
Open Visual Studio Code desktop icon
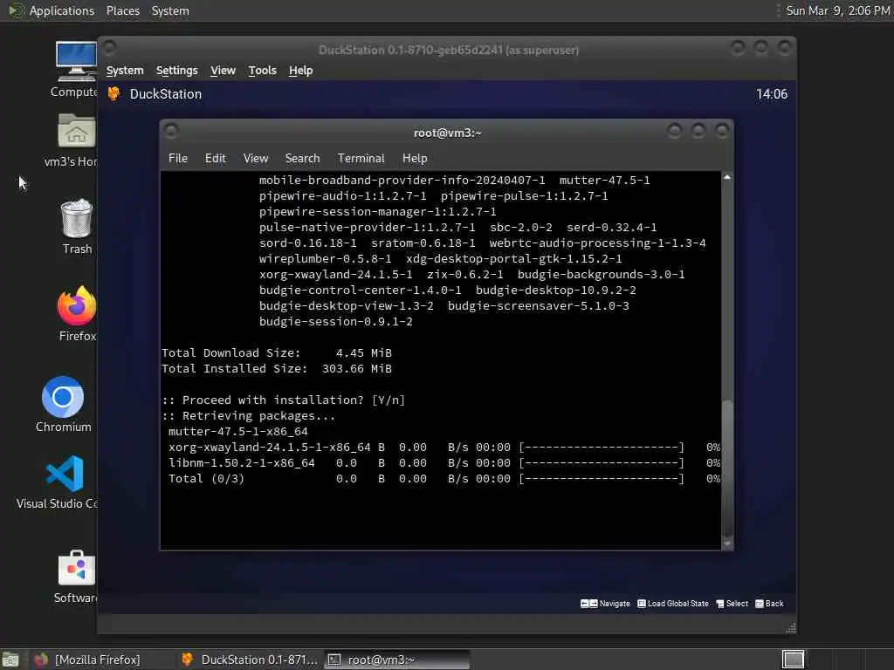(x=65, y=474)
